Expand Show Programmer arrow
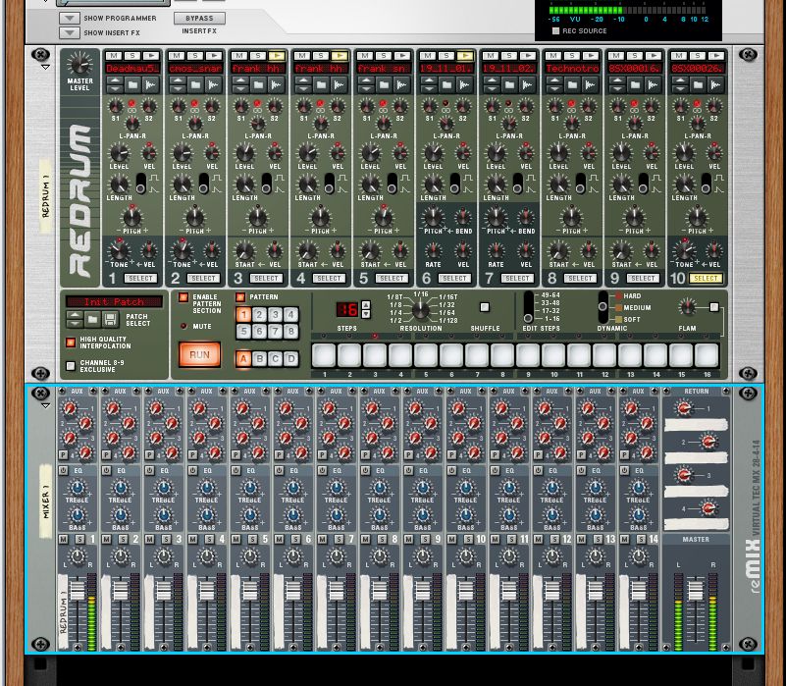The image size is (786, 686). click(70, 18)
